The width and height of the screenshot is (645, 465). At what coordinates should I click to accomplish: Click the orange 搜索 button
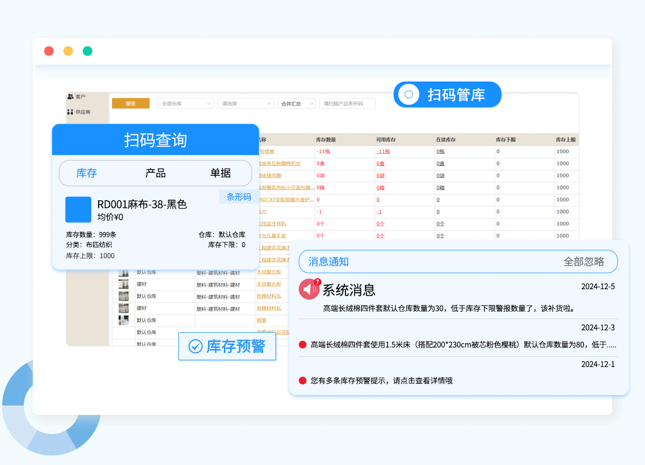(x=131, y=104)
